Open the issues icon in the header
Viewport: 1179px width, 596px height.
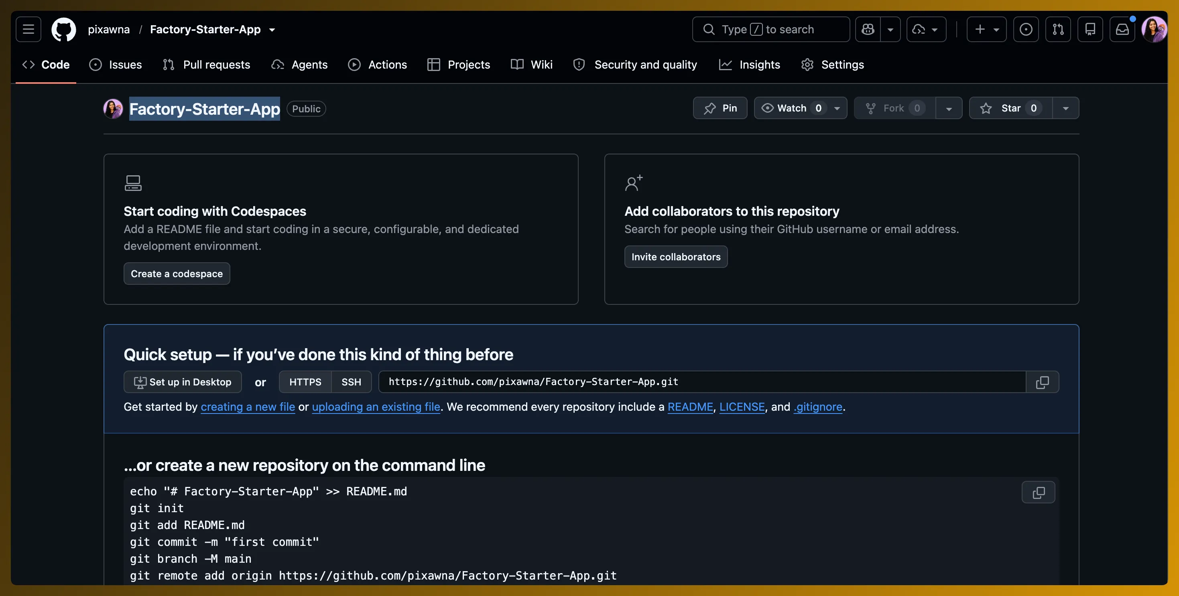[x=1026, y=29]
